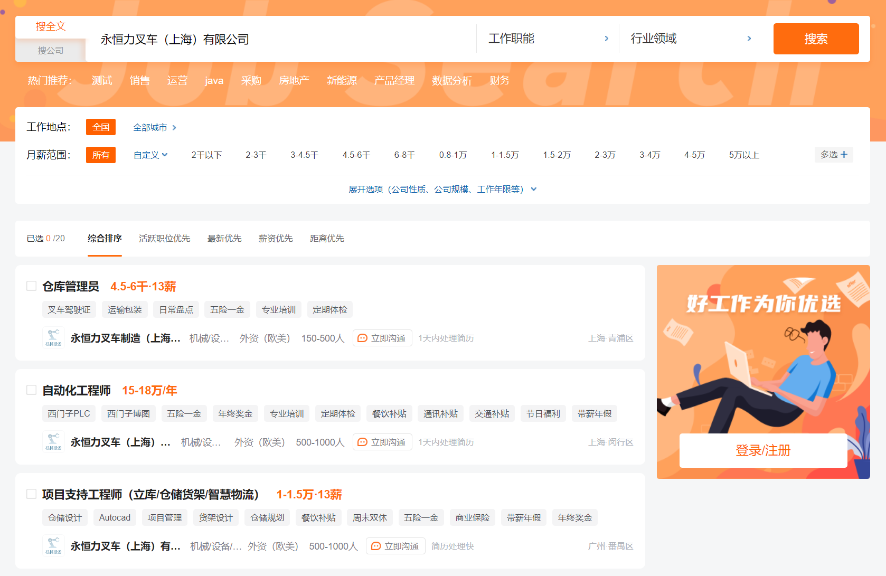Click company logo icon in 自动化工程师 listing
This screenshot has height=576, width=886.
tap(53, 442)
